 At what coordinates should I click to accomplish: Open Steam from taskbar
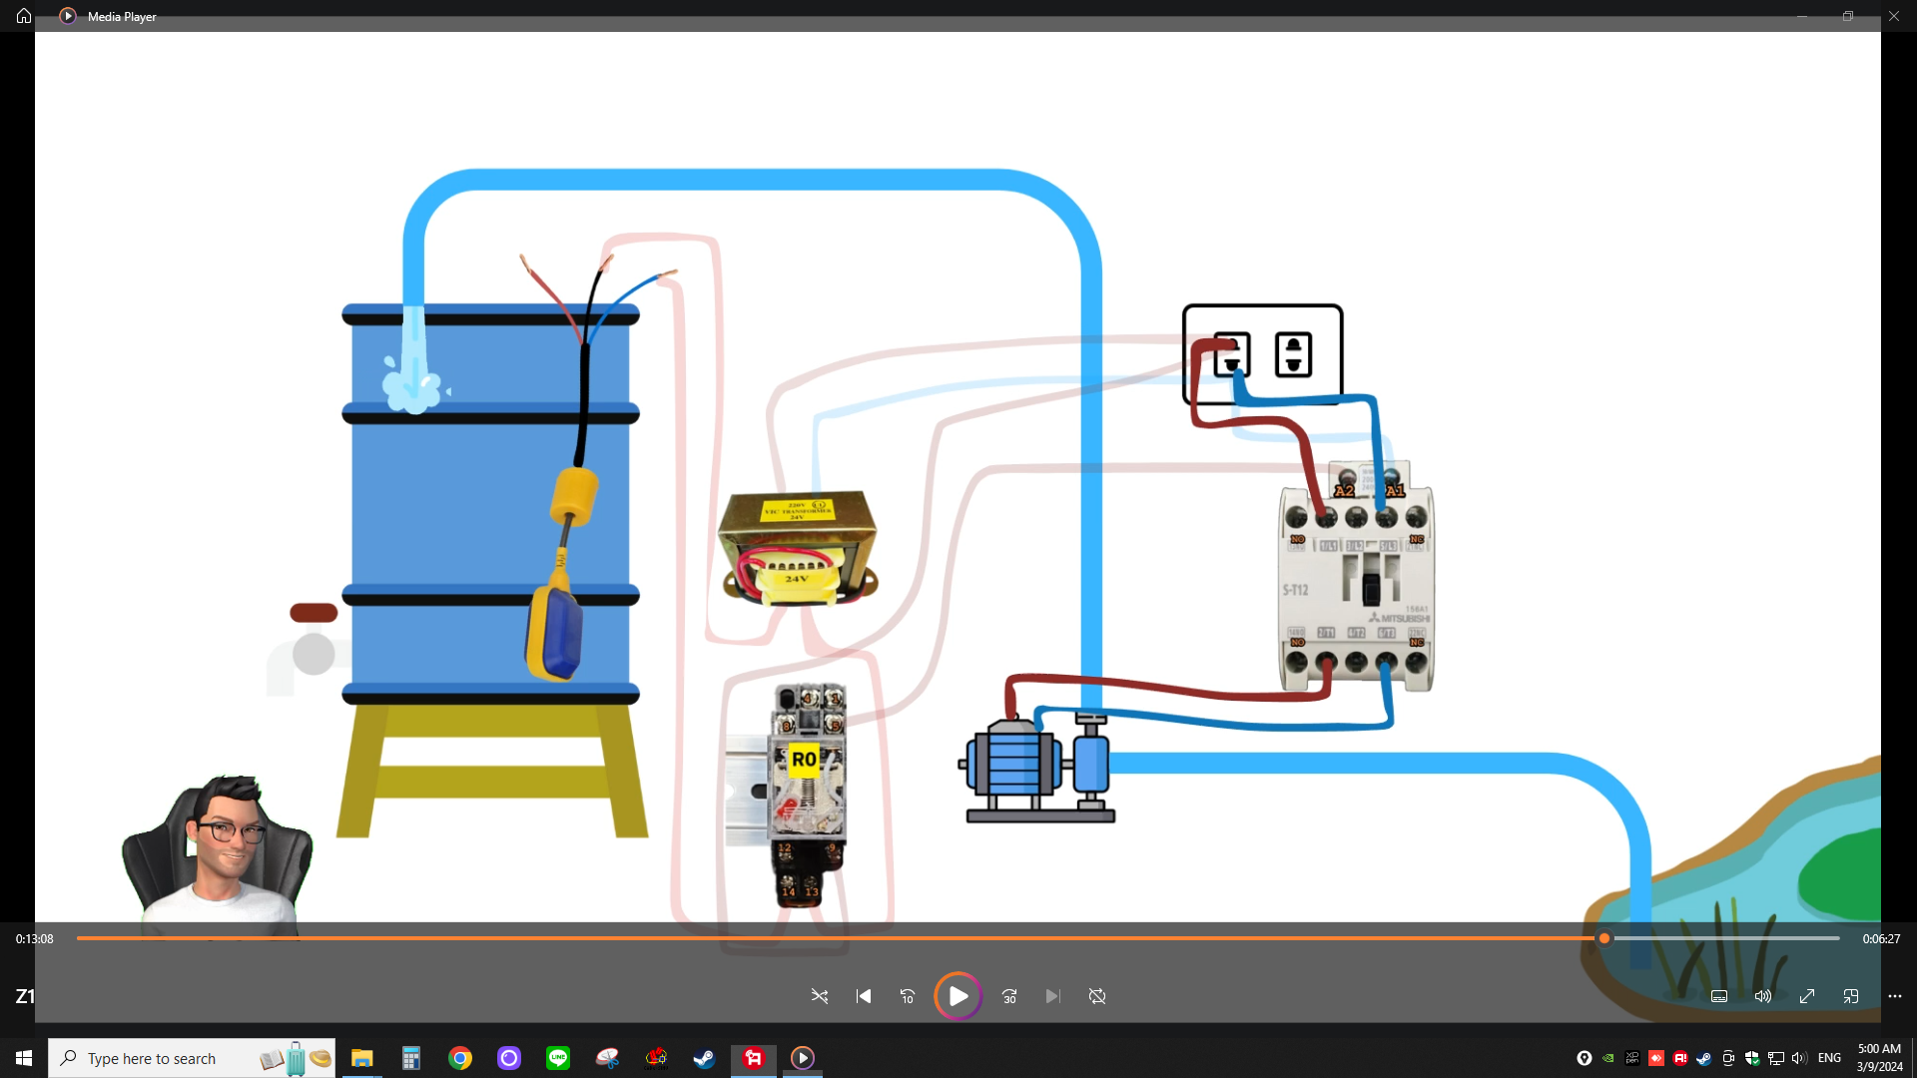pyautogui.click(x=705, y=1058)
